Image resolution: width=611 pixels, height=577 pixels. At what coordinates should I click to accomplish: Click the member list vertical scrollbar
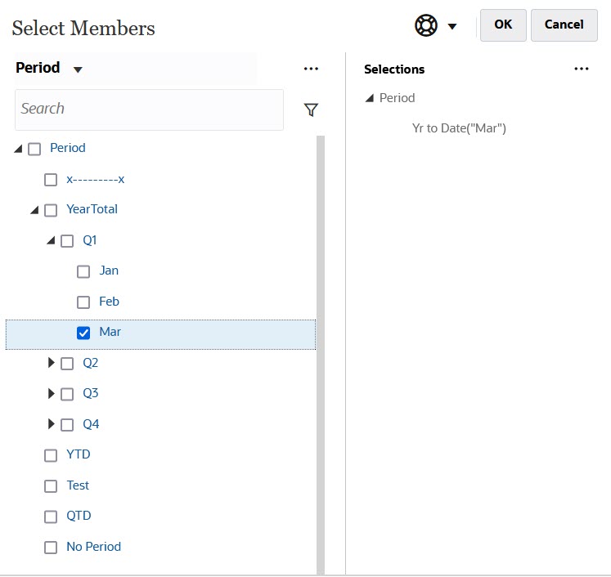pyautogui.click(x=320, y=351)
